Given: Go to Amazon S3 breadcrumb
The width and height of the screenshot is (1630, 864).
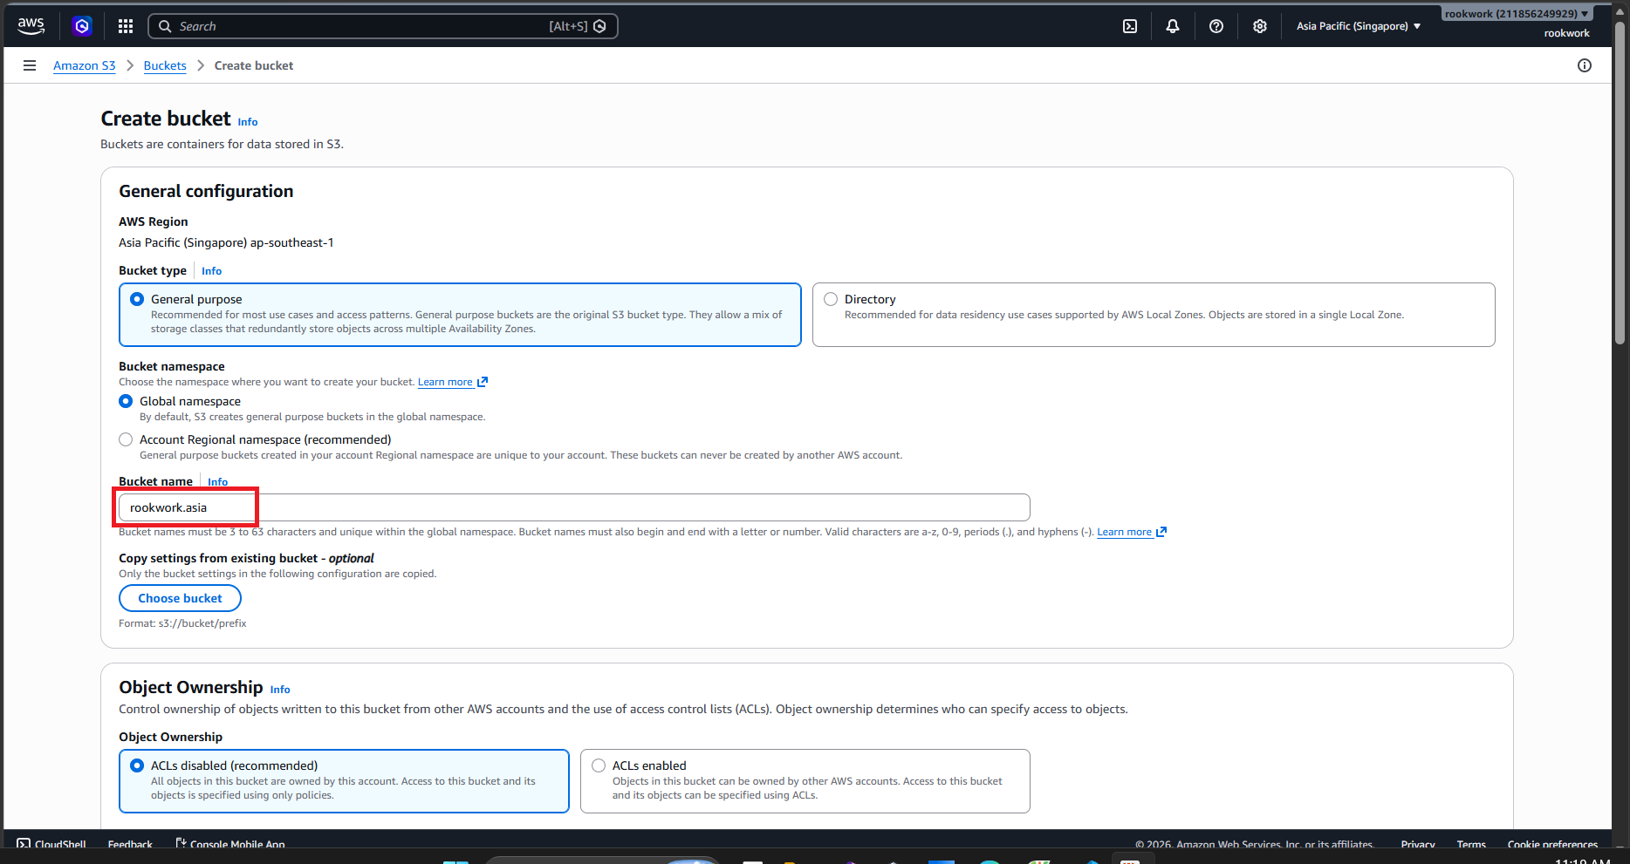Looking at the screenshot, I should coord(85,65).
